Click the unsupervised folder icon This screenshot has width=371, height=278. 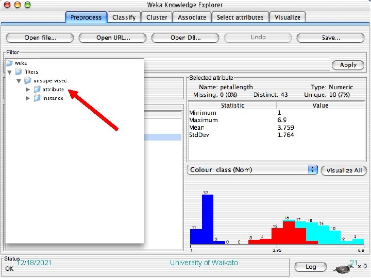(28, 81)
